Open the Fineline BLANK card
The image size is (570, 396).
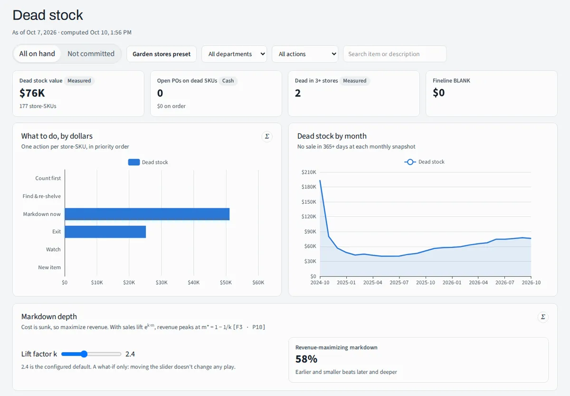(x=492, y=94)
